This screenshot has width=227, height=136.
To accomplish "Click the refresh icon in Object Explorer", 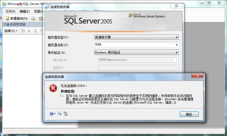I will 35,31.
